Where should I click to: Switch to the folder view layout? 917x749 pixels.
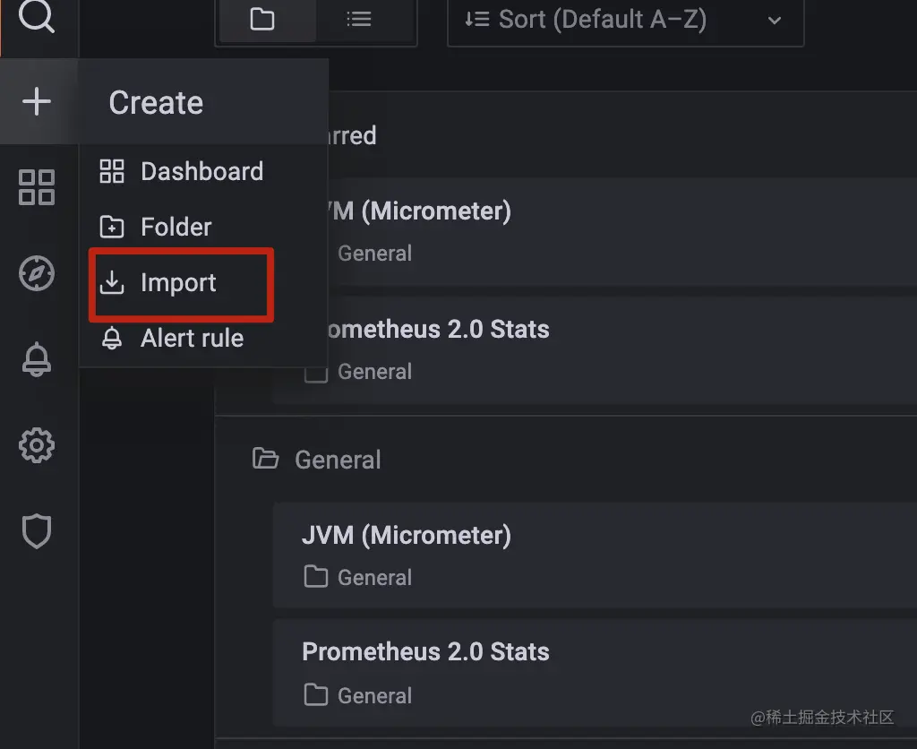267,21
